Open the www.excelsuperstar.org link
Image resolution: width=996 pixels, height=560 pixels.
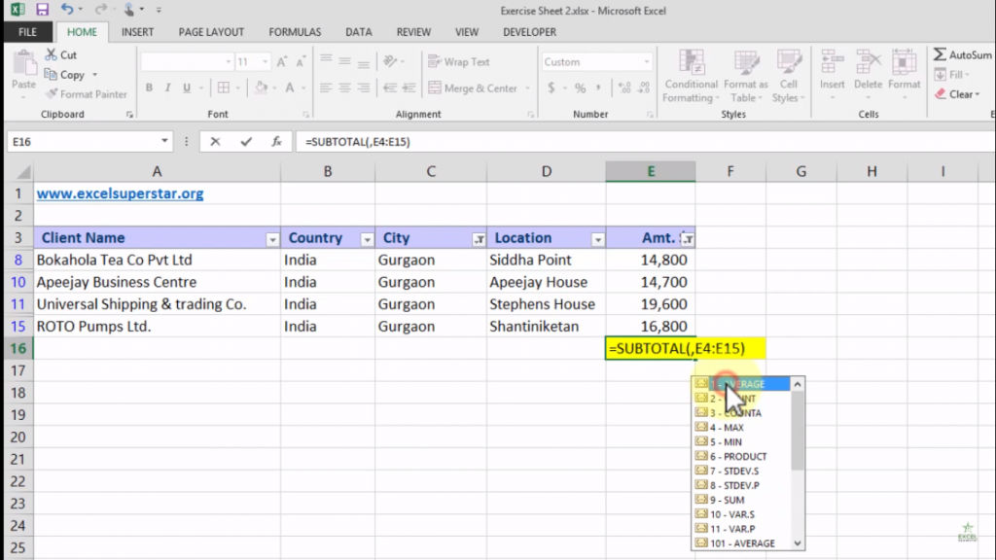(x=119, y=193)
